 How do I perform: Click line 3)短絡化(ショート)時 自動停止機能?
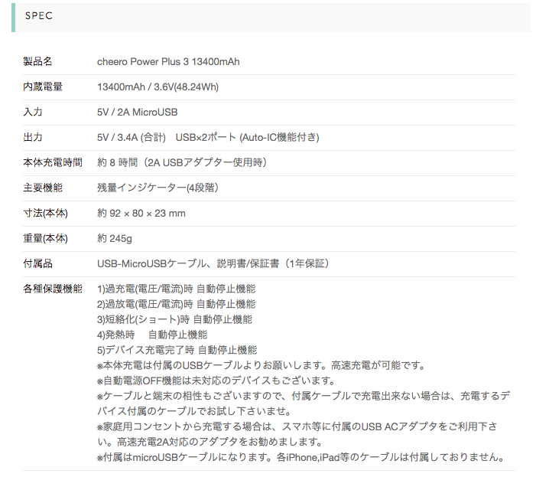[x=174, y=319]
